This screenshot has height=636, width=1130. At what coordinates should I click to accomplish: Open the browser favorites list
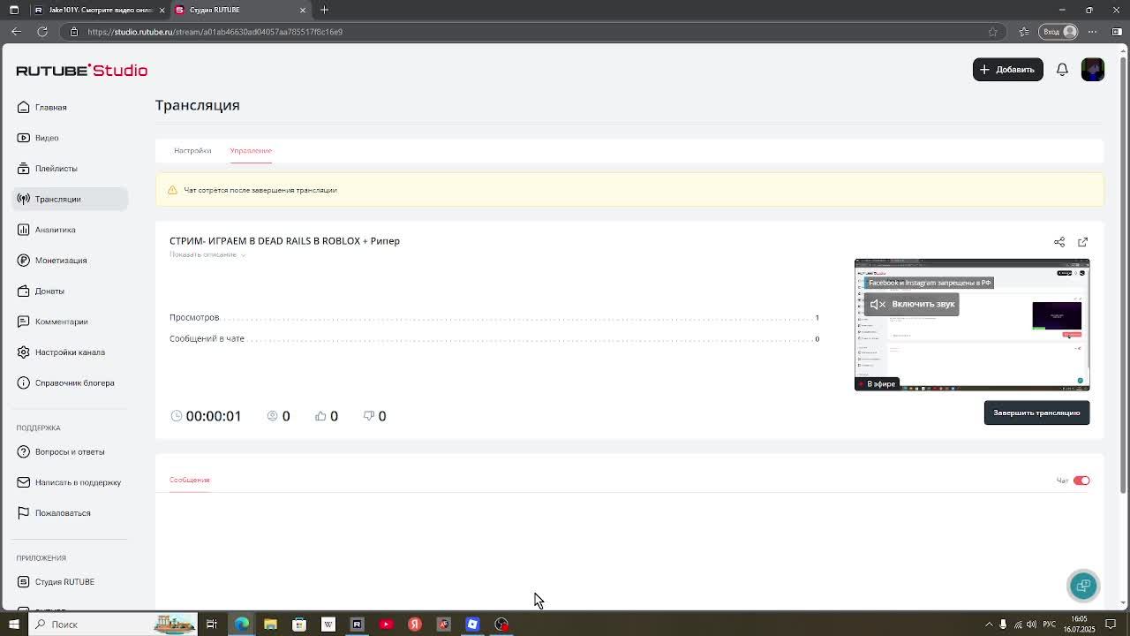coord(1024,32)
